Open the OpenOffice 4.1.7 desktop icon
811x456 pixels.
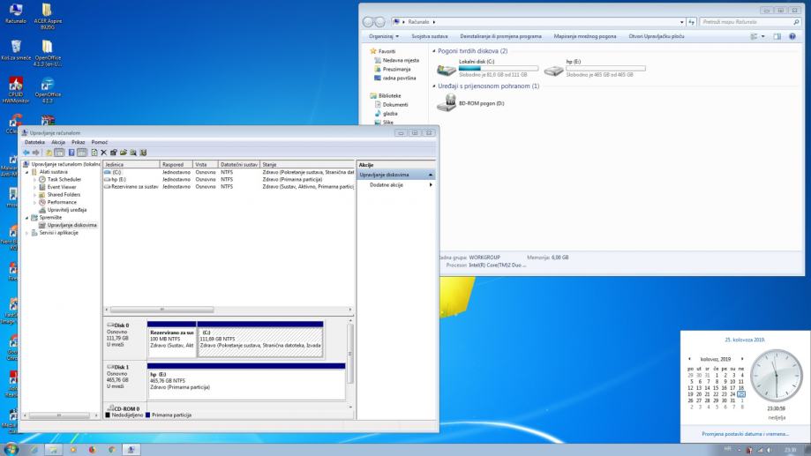[x=48, y=85]
